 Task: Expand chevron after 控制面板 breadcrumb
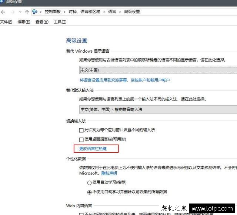64,12
